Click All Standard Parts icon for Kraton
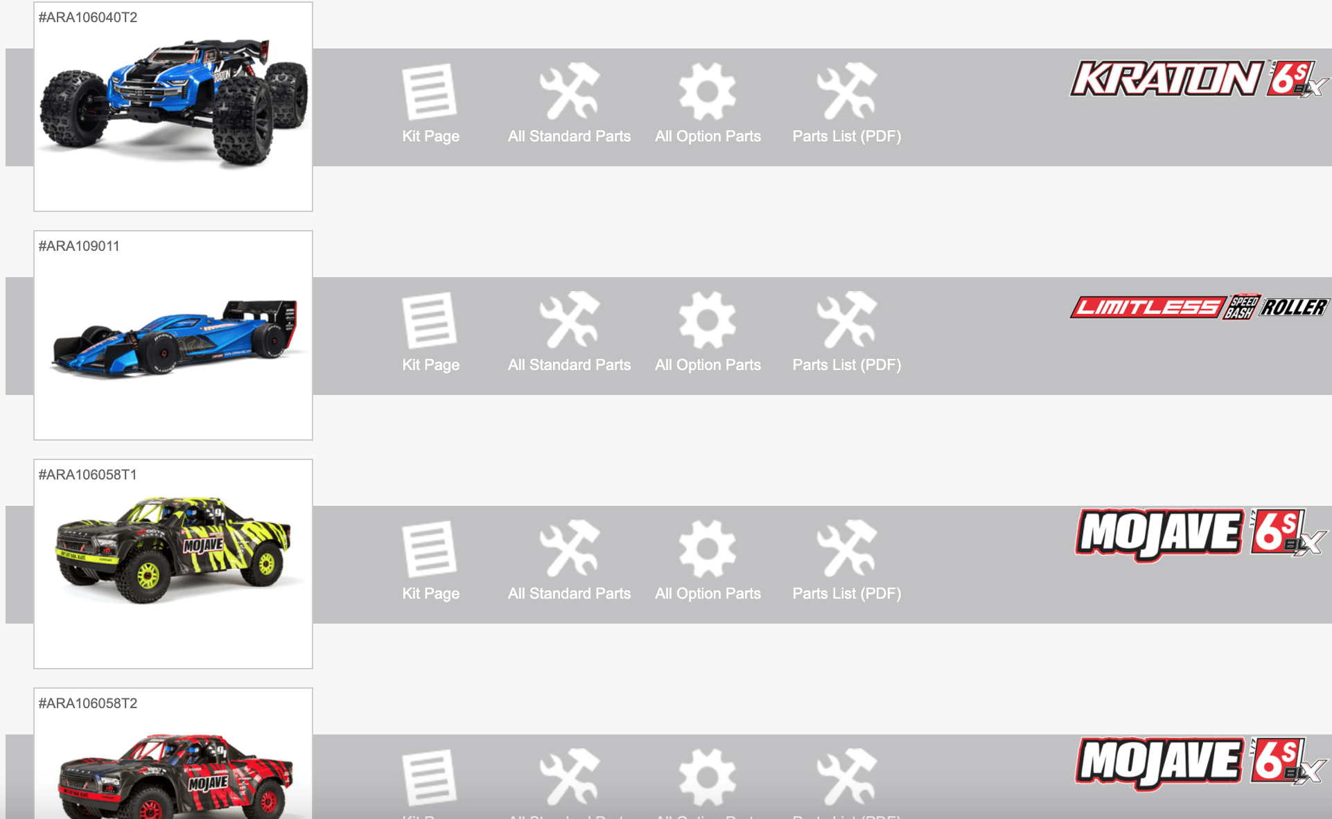Screen dimensions: 1332x819 [x=569, y=91]
